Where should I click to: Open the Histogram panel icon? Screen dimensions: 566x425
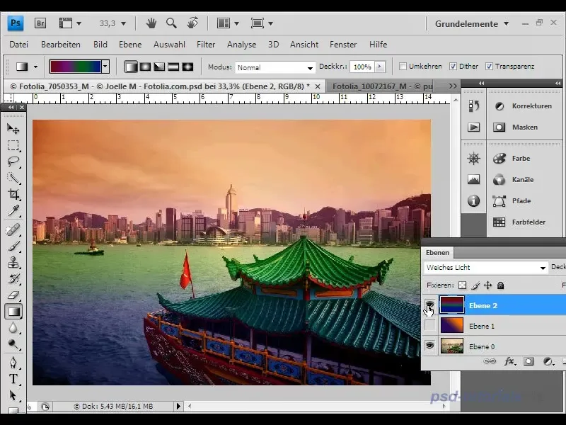[473, 179]
